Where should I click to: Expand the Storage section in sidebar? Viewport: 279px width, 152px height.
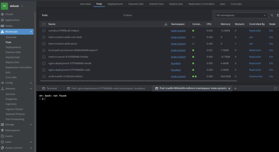31,124
